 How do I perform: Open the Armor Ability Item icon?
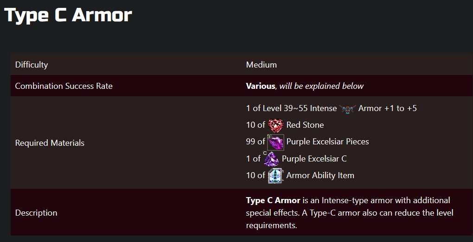click(275, 176)
